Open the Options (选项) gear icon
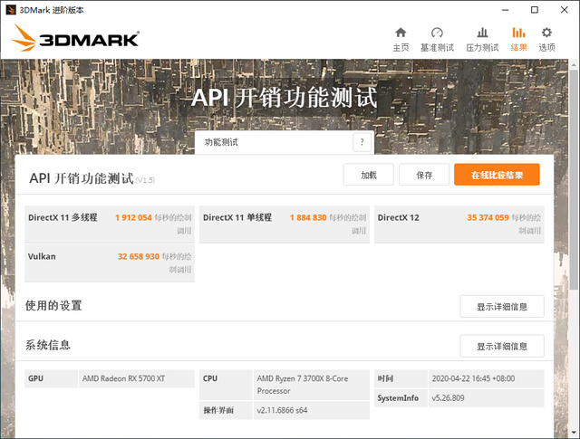580x439 pixels. (x=546, y=33)
